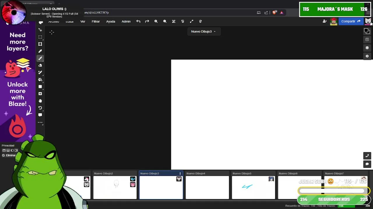Expand the Nuevo Dibujo3 dropdown
Viewport: 373px width, 209px height.
pos(204,31)
